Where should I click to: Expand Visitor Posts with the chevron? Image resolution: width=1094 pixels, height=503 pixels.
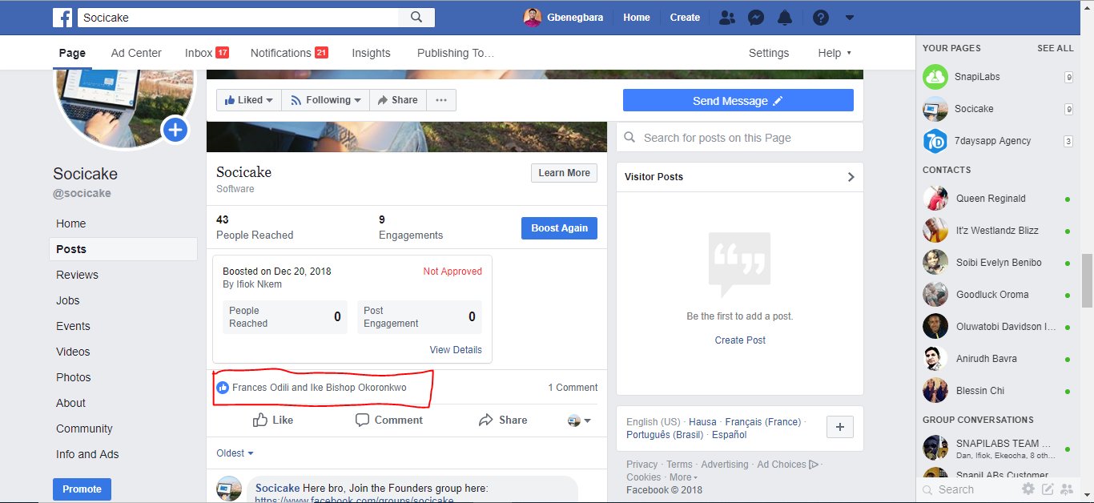click(851, 177)
